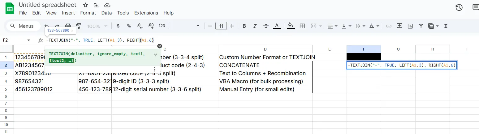Open the horizontal align dropdown

(x=332, y=26)
